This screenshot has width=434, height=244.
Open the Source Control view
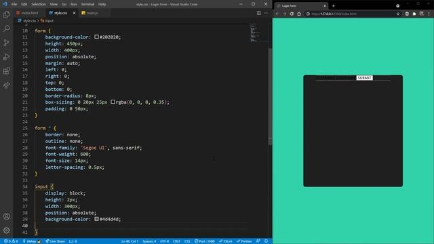(6, 43)
